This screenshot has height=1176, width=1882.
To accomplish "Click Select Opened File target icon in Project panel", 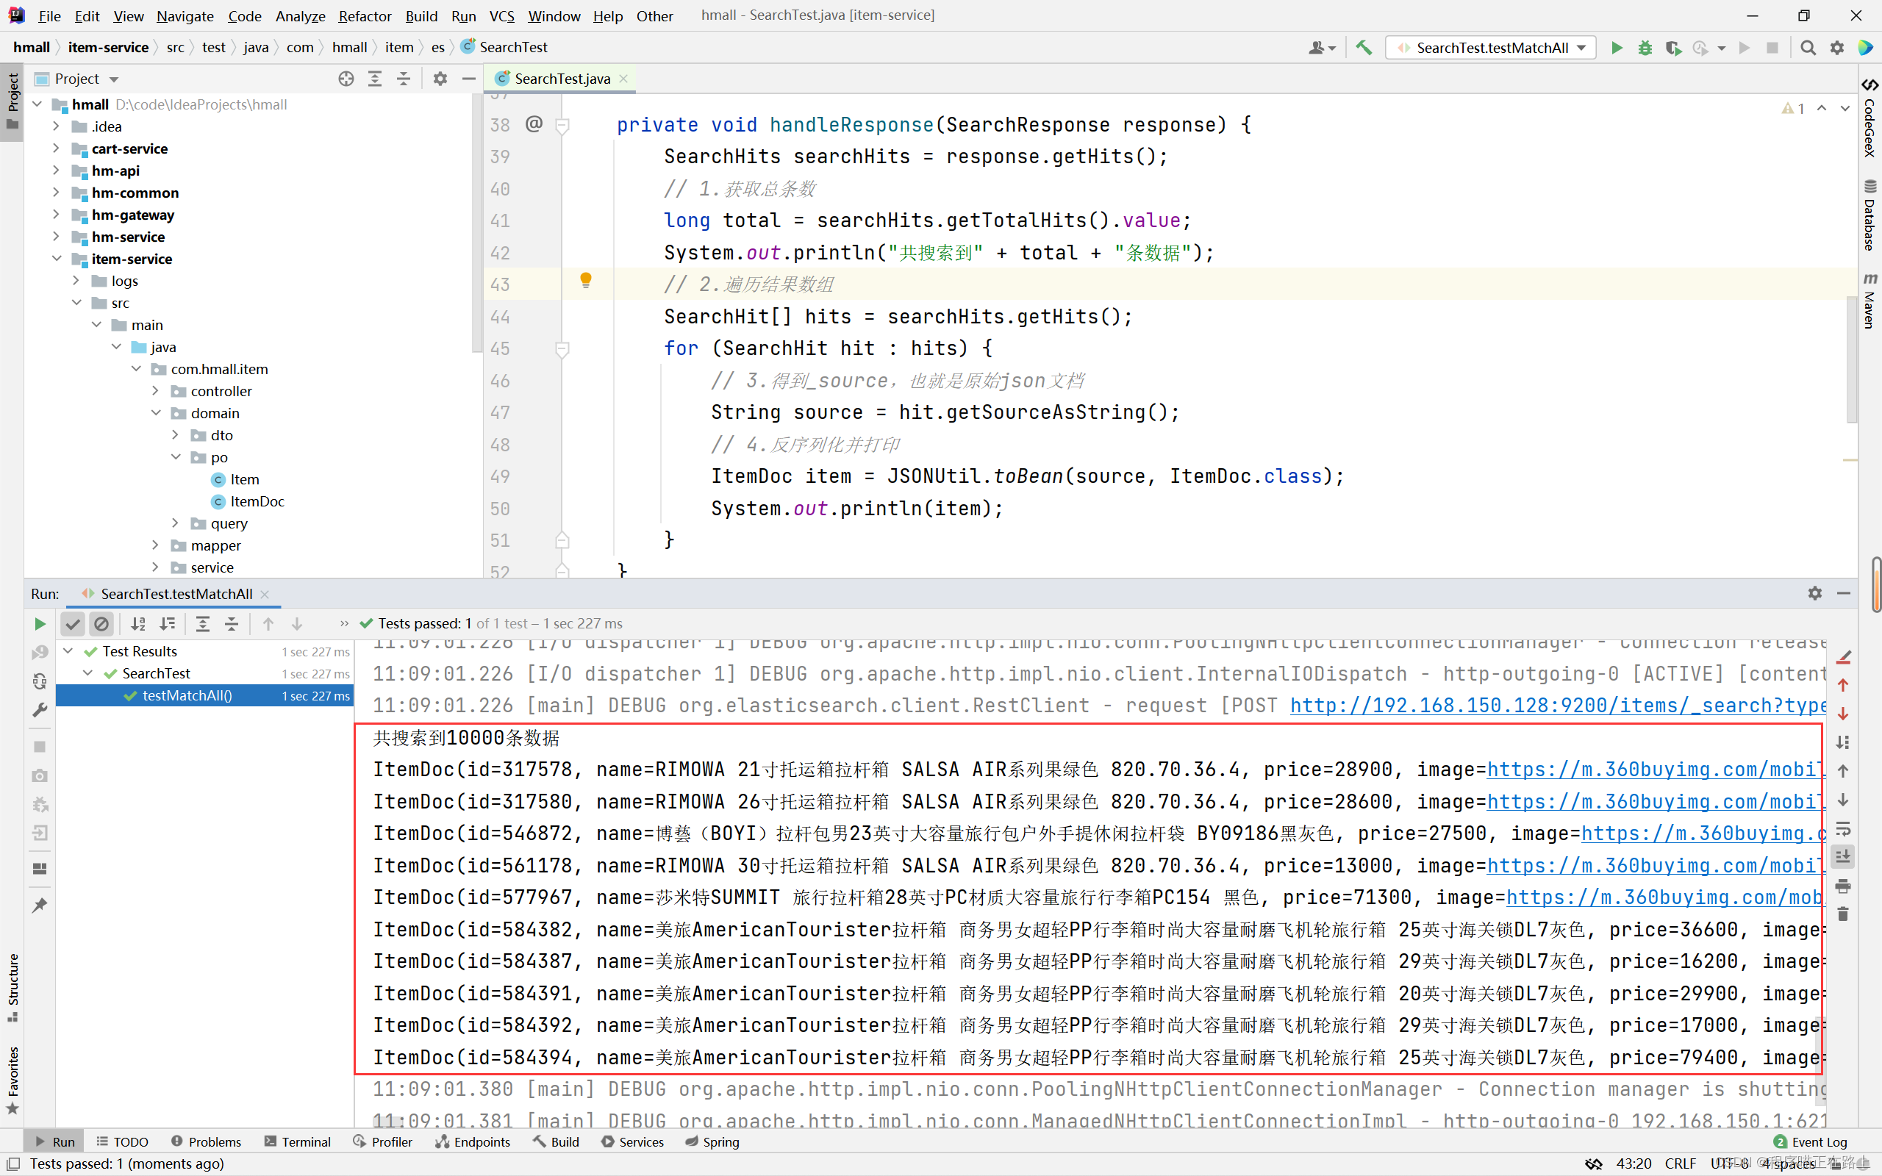I will pos(346,79).
